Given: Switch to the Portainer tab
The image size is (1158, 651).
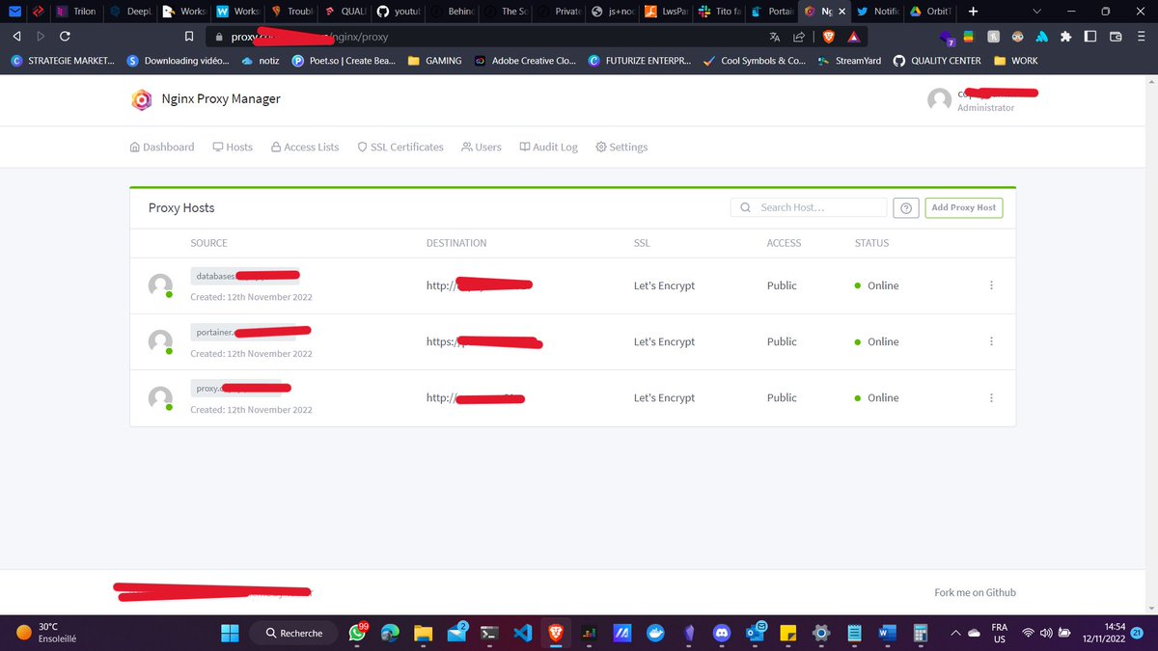Looking at the screenshot, I should click(x=771, y=12).
